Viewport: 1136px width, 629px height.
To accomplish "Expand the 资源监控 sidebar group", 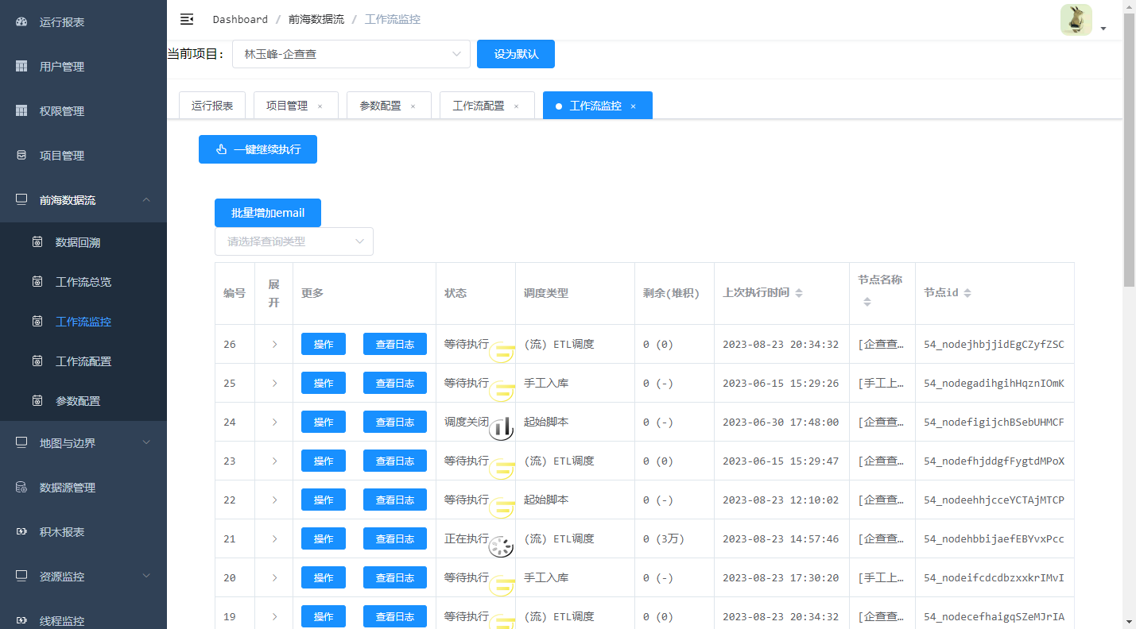I will coord(83,577).
